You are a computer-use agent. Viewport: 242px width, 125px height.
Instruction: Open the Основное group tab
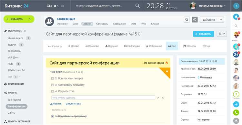[62, 24]
